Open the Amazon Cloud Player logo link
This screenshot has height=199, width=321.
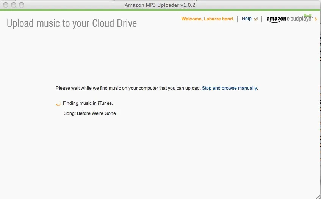tap(290, 19)
